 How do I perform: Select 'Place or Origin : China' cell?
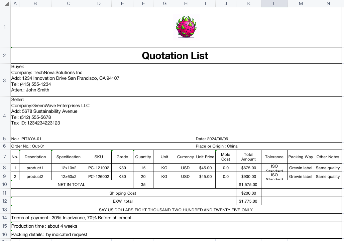click(268, 146)
